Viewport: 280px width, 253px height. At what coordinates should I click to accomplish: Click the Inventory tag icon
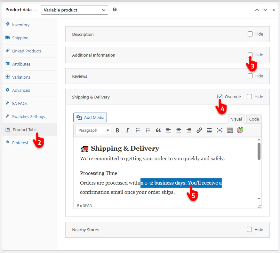click(x=7, y=24)
